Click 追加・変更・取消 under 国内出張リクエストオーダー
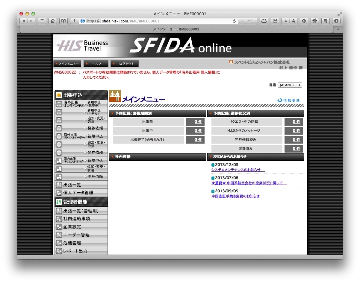360x283 pixels. pyautogui.click(x=81, y=168)
